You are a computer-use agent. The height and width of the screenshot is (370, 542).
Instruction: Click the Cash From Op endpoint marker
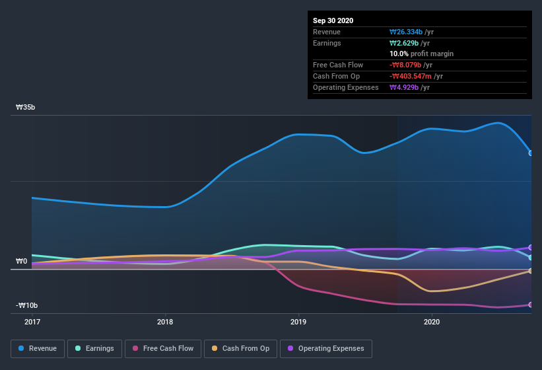[531, 271]
